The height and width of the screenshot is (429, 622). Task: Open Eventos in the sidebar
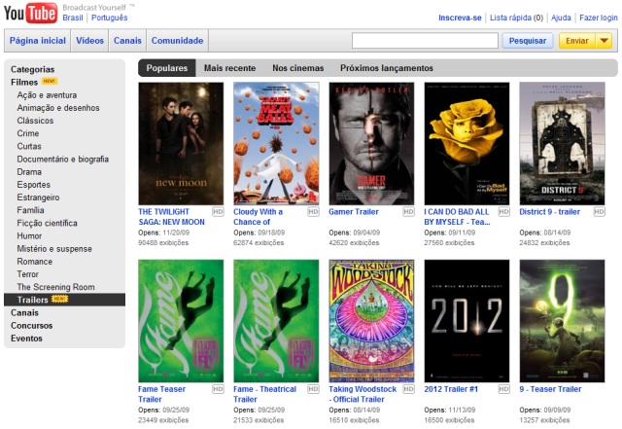click(26, 338)
